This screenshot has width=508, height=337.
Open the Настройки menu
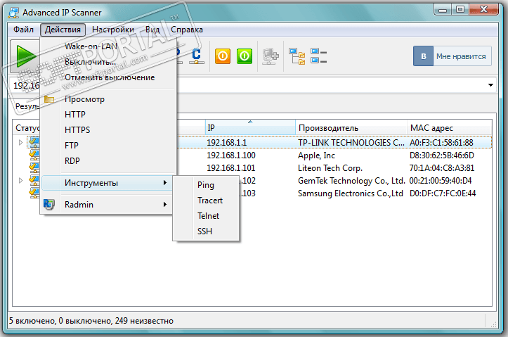tap(113, 30)
